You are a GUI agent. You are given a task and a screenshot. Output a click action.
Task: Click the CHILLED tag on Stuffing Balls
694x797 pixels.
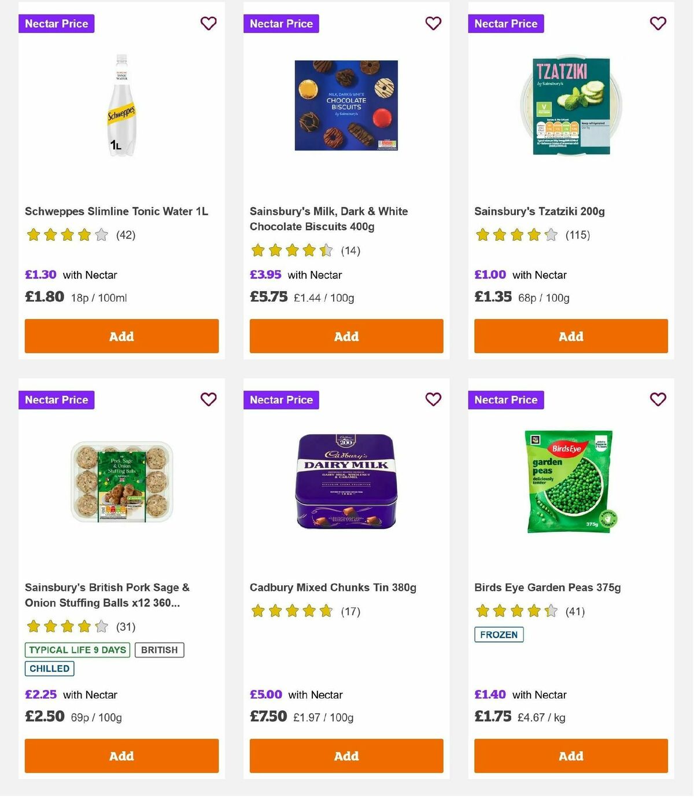[49, 669]
